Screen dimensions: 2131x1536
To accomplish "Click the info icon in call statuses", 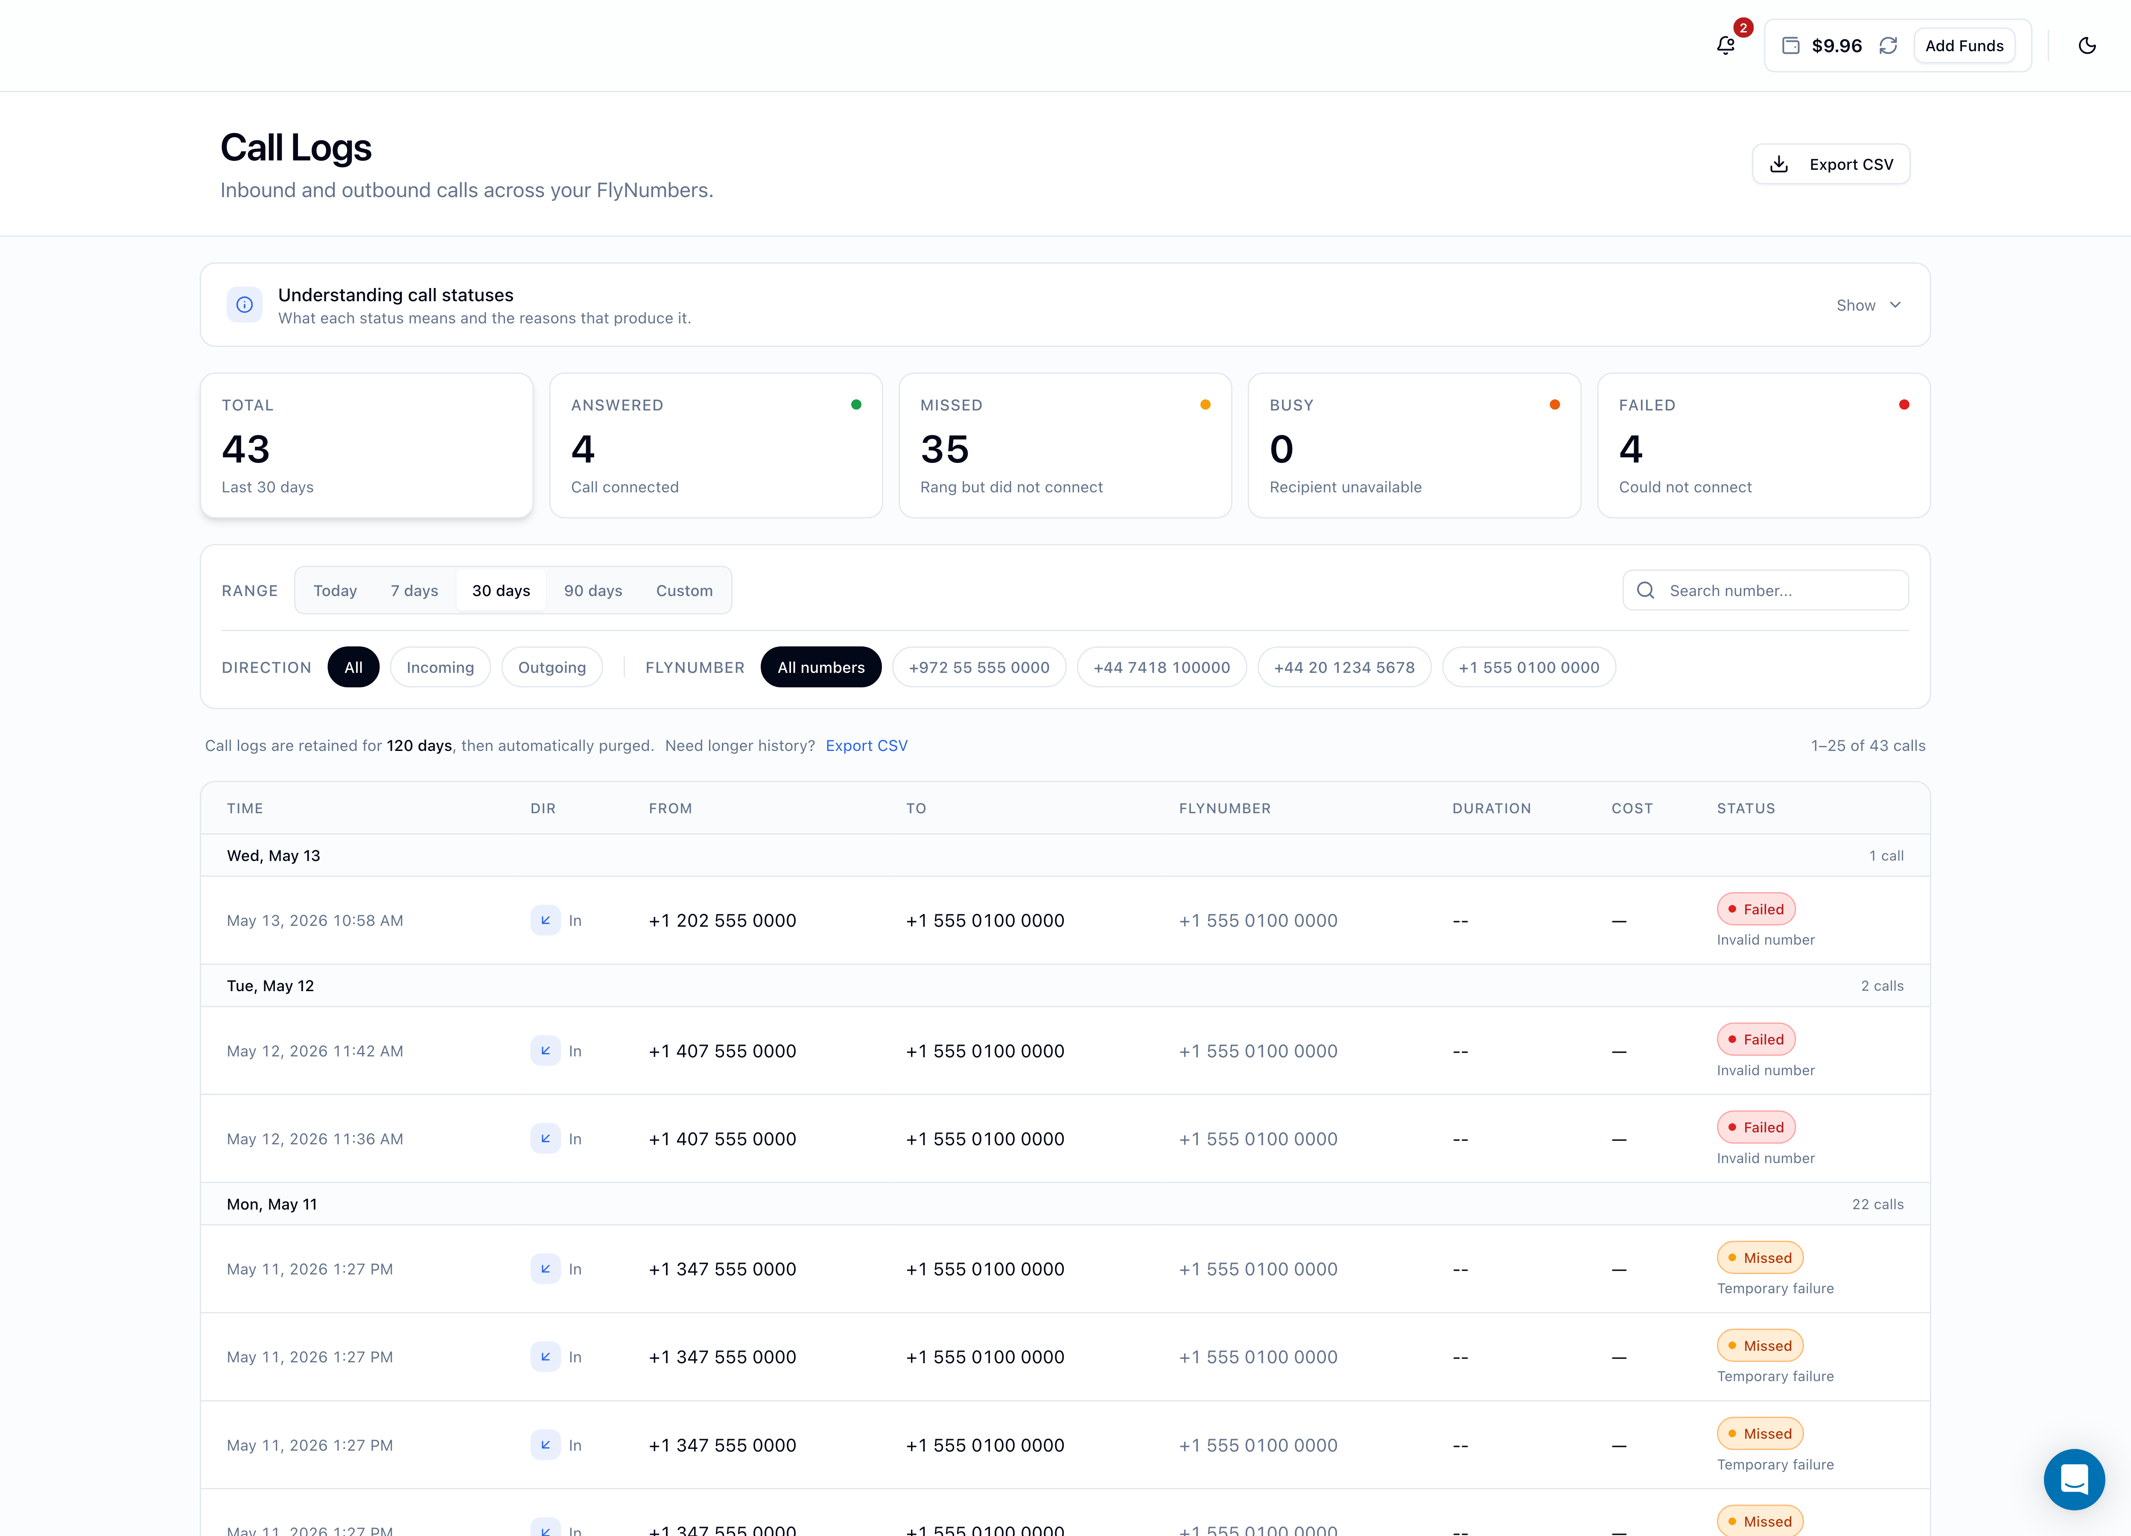I will (244, 304).
